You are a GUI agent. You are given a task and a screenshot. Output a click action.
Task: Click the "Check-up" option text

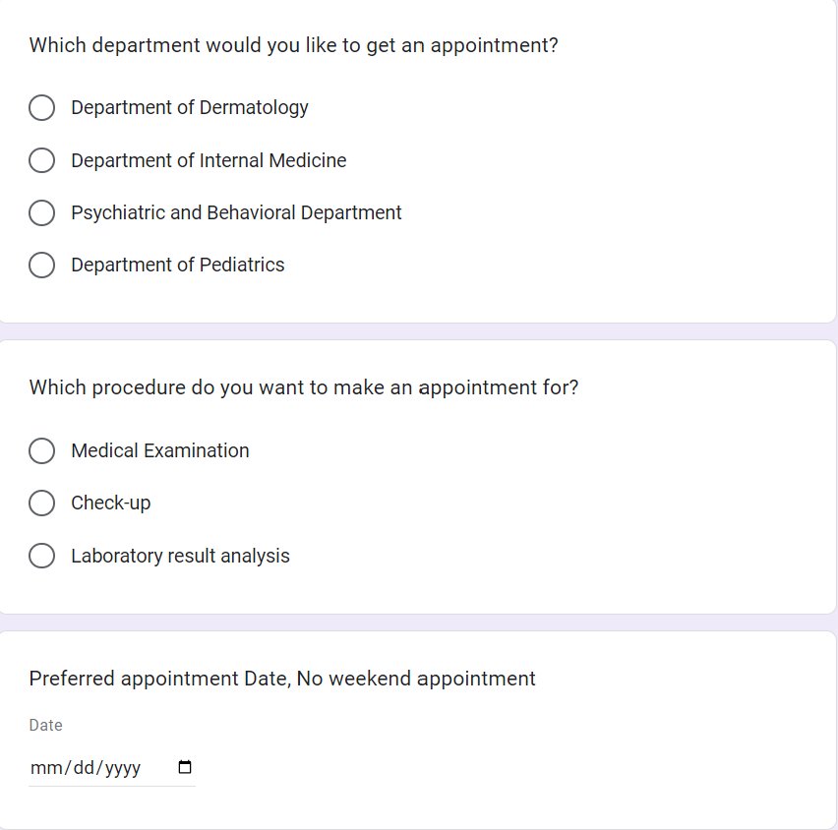pos(111,503)
